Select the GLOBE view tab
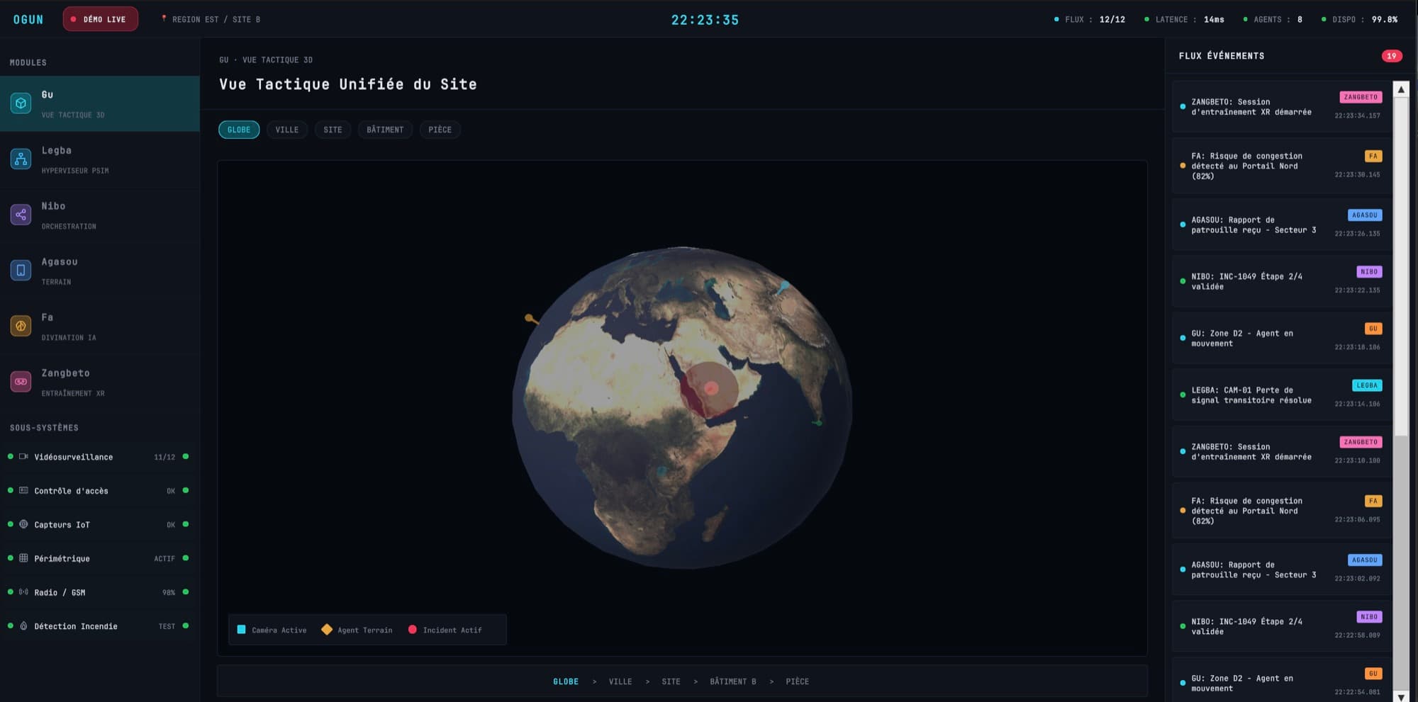This screenshot has height=702, width=1418. pos(239,130)
